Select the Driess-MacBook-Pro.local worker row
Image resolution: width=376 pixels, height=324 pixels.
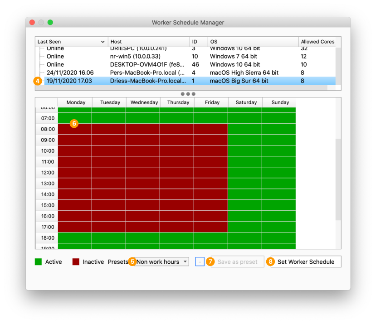148,81
